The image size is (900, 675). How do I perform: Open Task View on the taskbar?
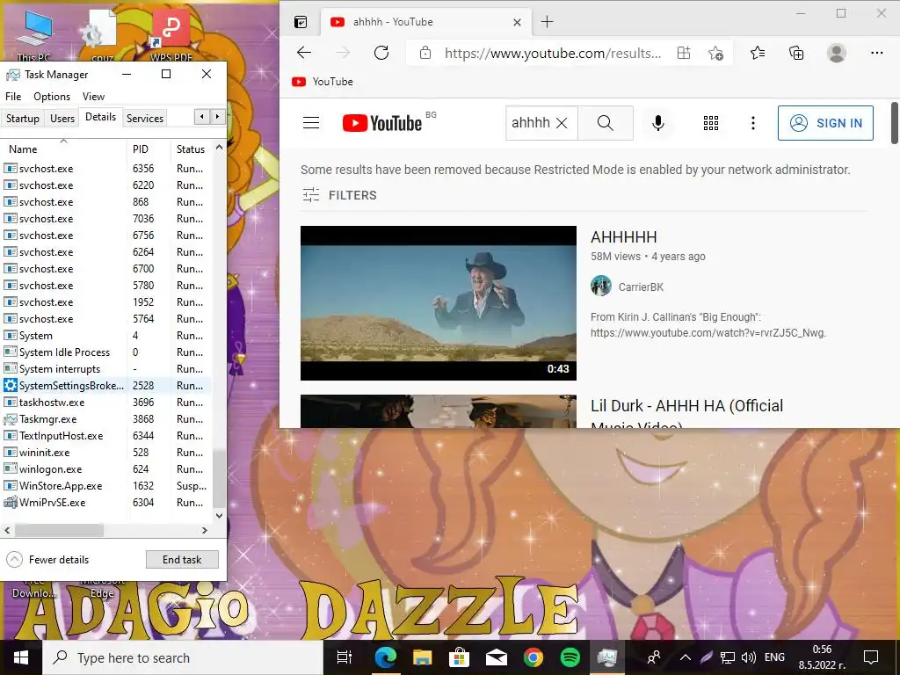click(x=344, y=657)
